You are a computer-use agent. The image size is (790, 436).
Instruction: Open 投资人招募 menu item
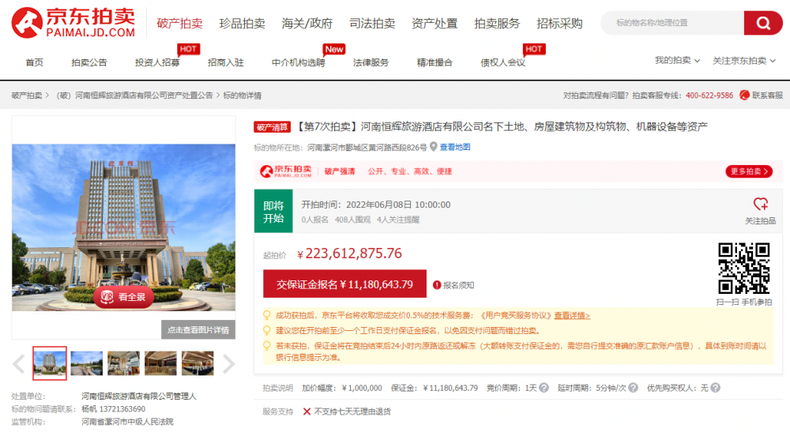(x=157, y=62)
